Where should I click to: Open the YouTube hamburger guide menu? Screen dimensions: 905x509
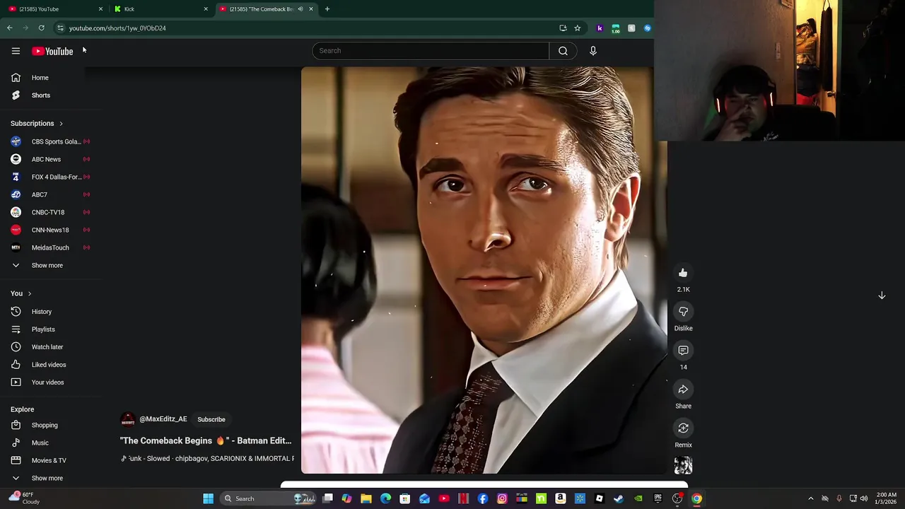16,51
